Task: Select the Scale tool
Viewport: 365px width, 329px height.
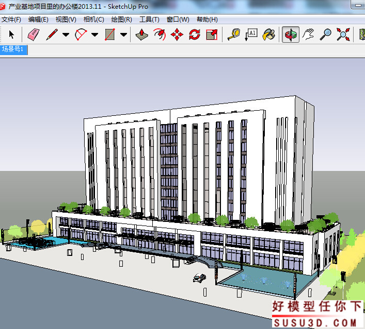Action: pos(212,34)
